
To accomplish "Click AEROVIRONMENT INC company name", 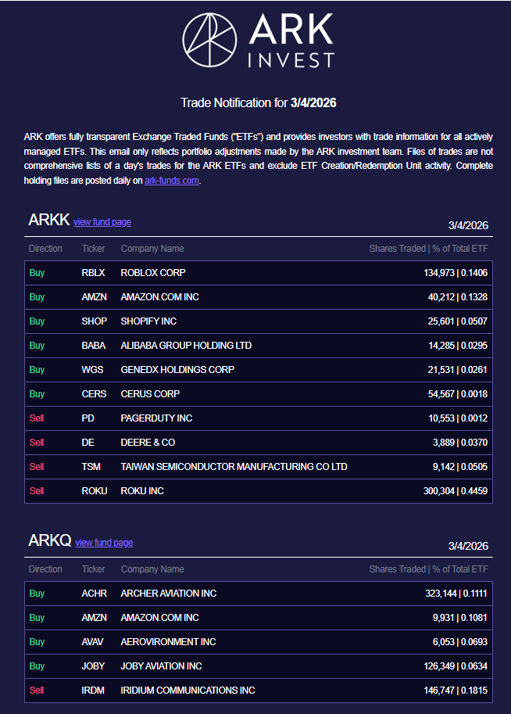I will pyautogui.click(x=168, y=641).
